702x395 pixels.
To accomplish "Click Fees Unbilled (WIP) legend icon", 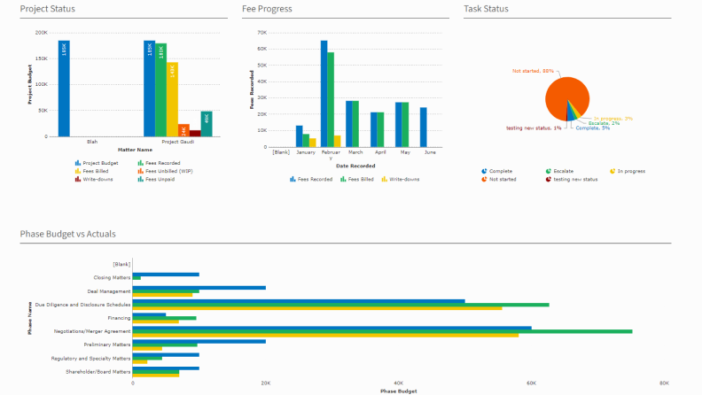I will point(139,171).
